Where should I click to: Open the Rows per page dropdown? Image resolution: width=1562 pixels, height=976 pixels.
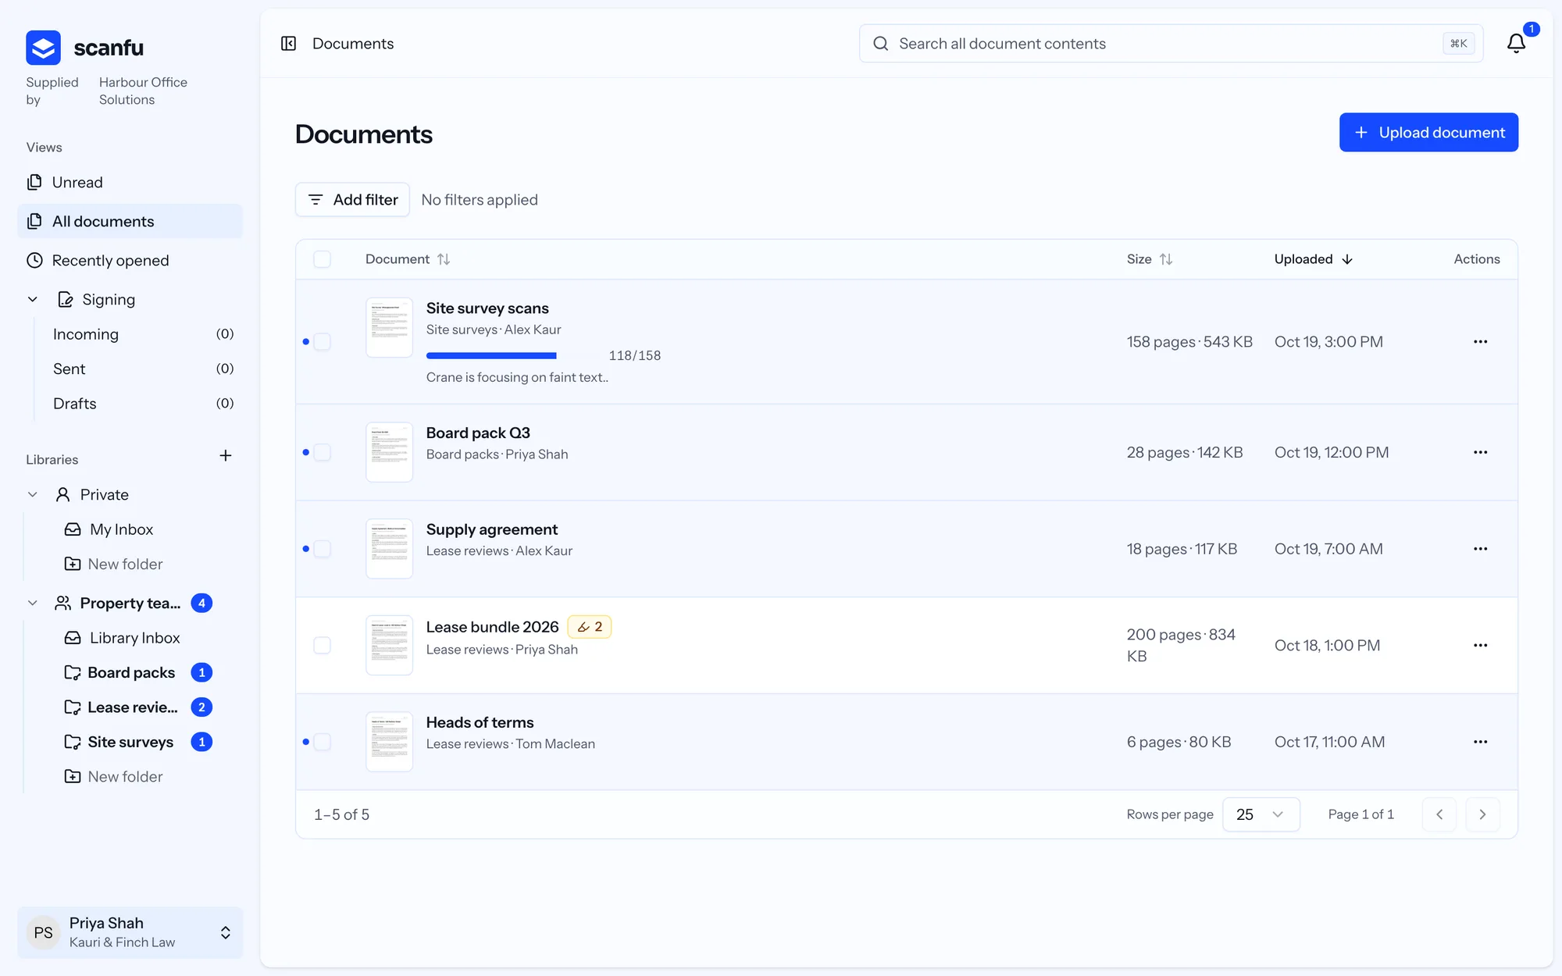tap(1261, 814)
